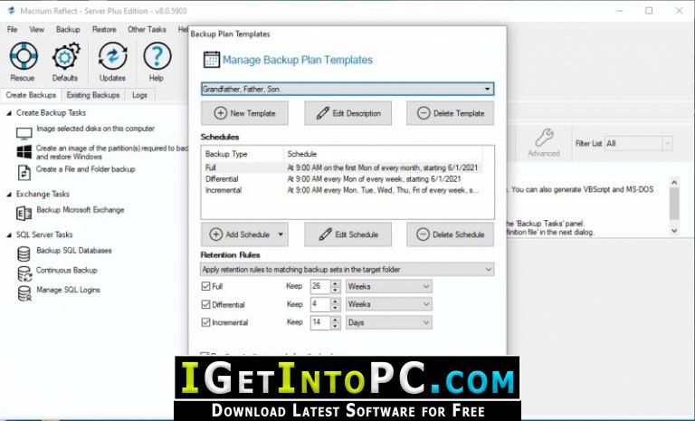Click the Backup Type column header
The height and width of the screenshot is (421, 695).
(x=242, y=154)
